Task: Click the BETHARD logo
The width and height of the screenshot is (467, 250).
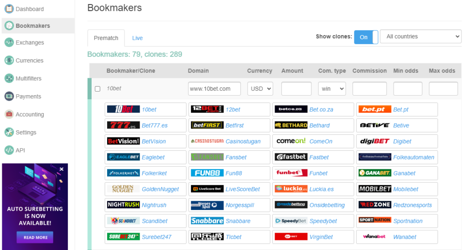Action: (x=291, y=125)
